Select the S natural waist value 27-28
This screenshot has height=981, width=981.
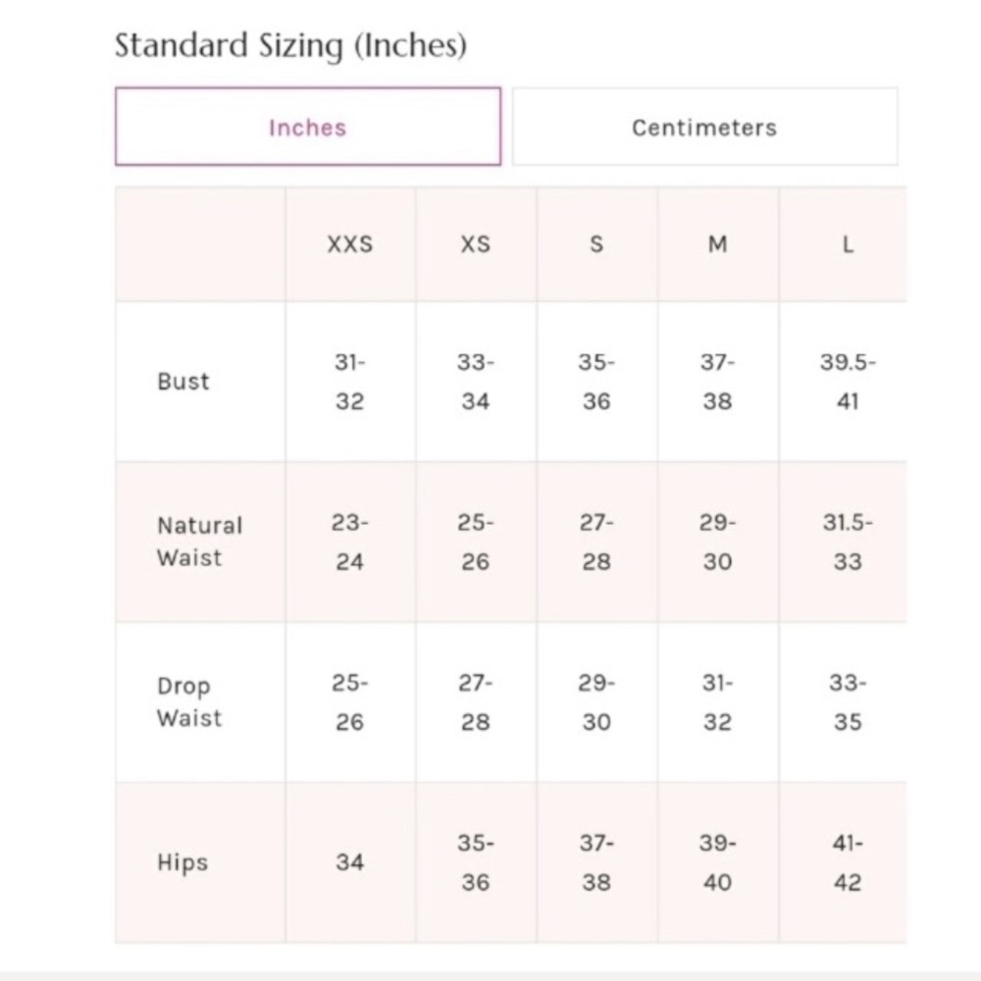click(596, 542)
